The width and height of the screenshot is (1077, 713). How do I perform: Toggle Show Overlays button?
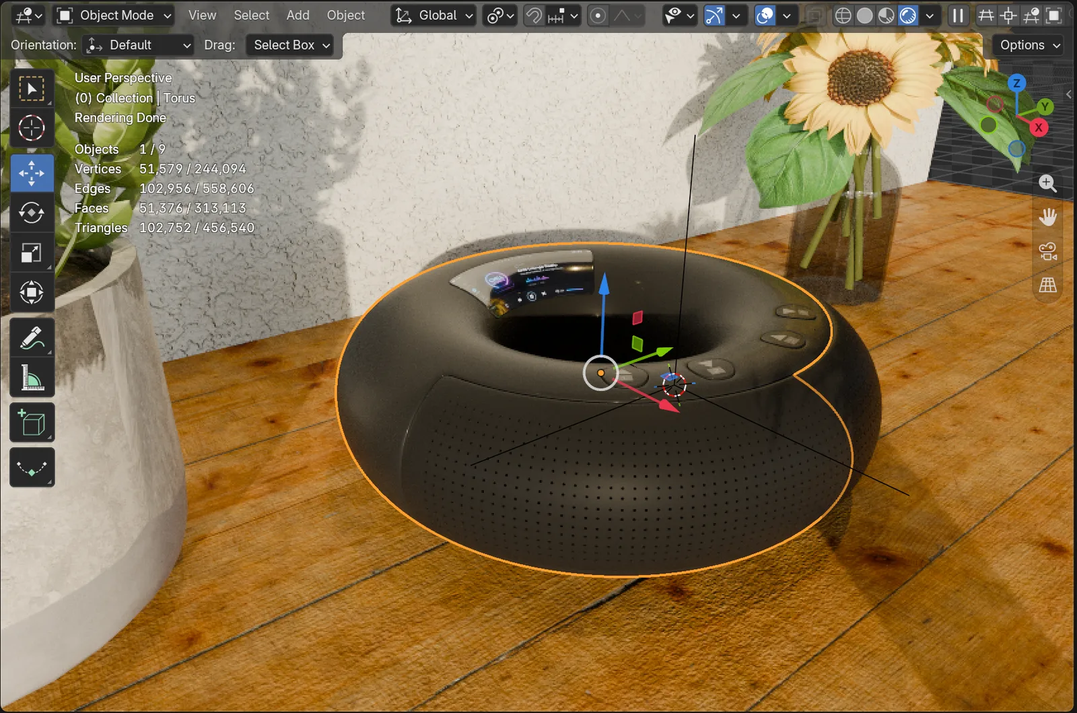[x=765, y=15]
